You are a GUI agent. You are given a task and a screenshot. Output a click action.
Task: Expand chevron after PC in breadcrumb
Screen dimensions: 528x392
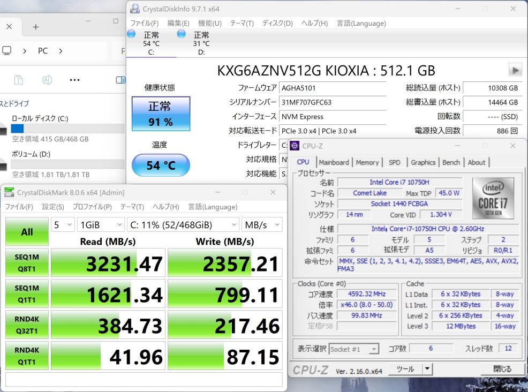point(61,51)
